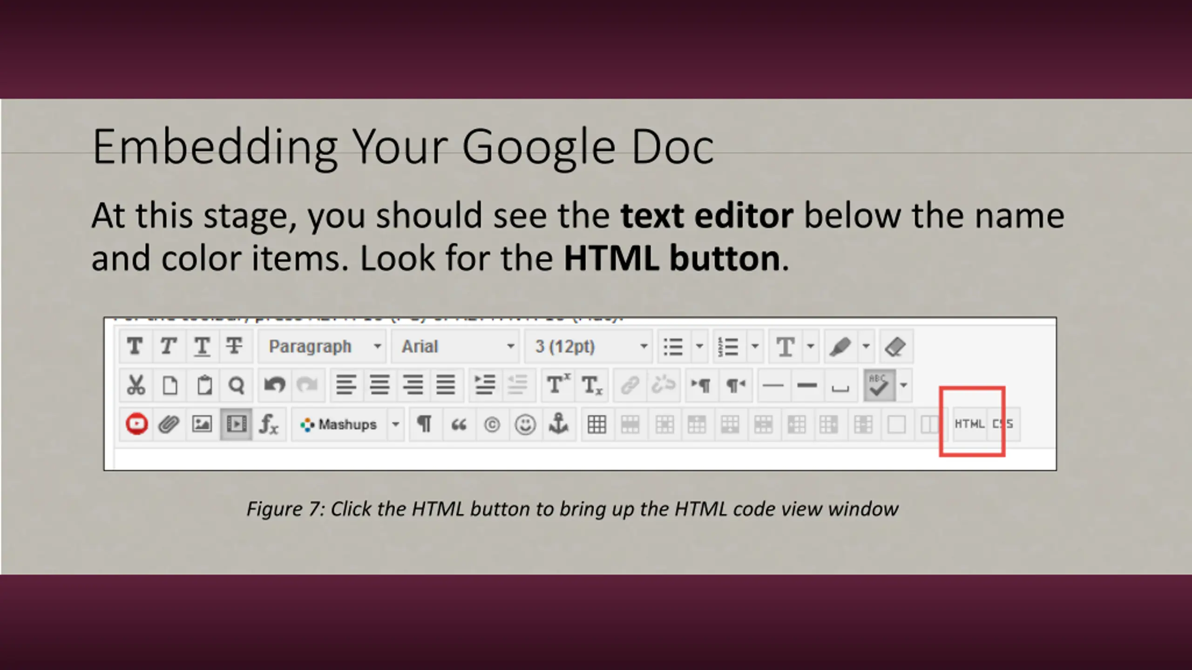Click the insert link chain icon
1192x670 pixels.
[x=630, y=385]
